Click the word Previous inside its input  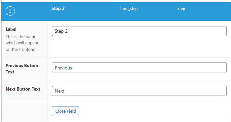click(x=63, y=68)
